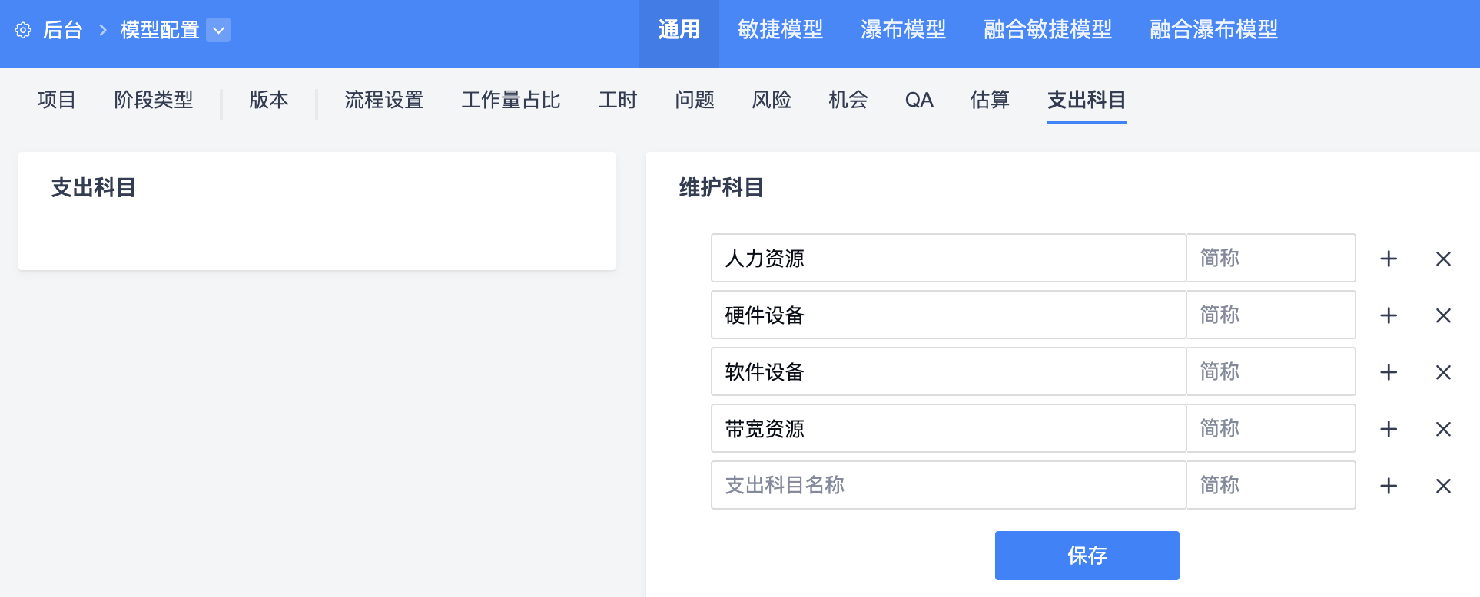The image size is (1480, 597).
Task: Remove the 人力资源 row with its X icon
Action: point(1443,259)
